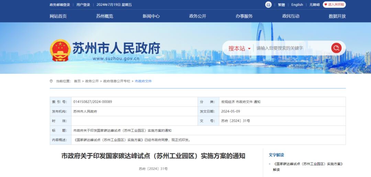Enter care mode via 进入关怀版 button
Viewport: 371px width, 177px height.
click(334, 4)
